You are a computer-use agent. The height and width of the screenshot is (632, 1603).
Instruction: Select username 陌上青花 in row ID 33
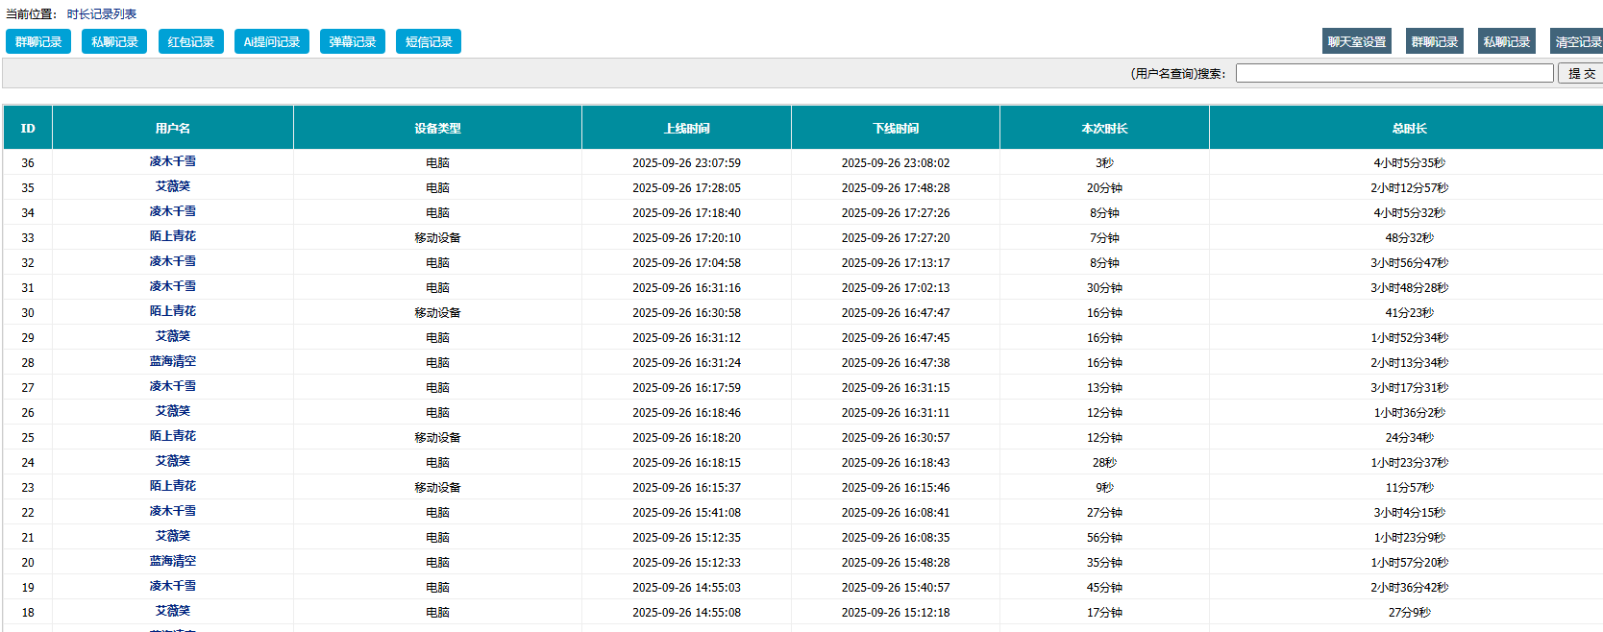point(173,236)
